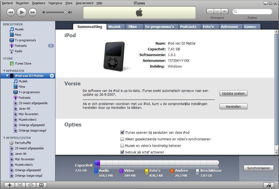Switch to album grouped view mode
This screenshot has height=189, width=279.
tap(217, 11)
